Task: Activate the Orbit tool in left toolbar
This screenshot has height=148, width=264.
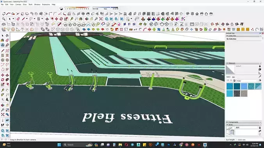Action: coord(2,105)
